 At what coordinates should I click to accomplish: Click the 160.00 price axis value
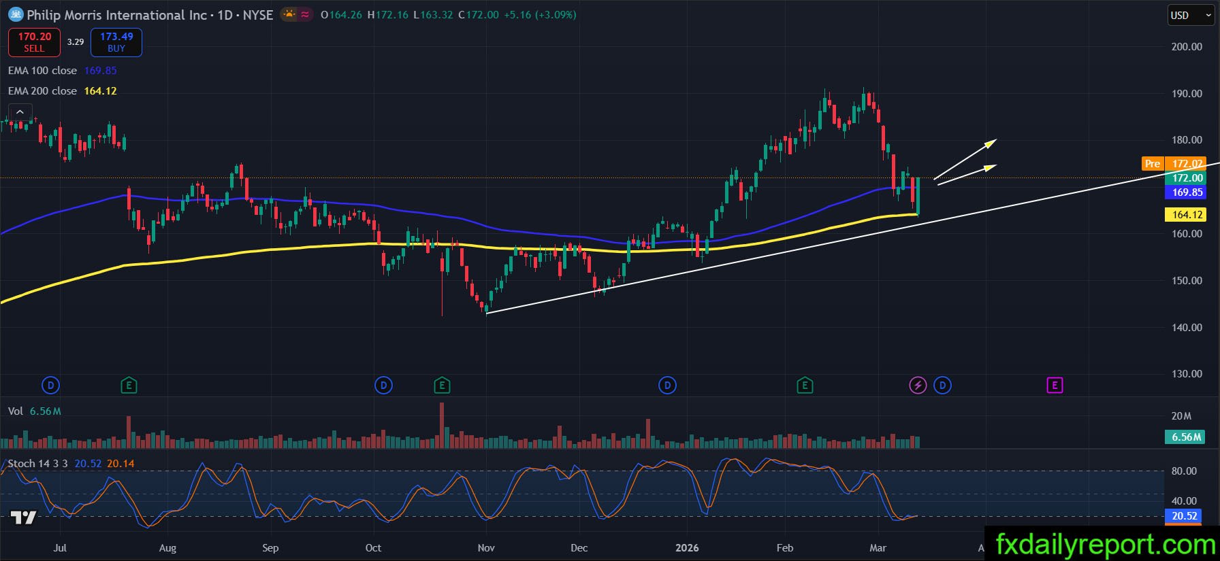(x=1187, y=234)
